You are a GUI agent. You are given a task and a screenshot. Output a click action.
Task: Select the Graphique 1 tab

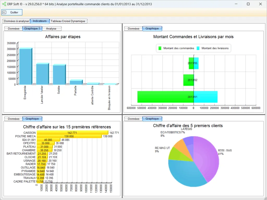(x=32, y=29)
